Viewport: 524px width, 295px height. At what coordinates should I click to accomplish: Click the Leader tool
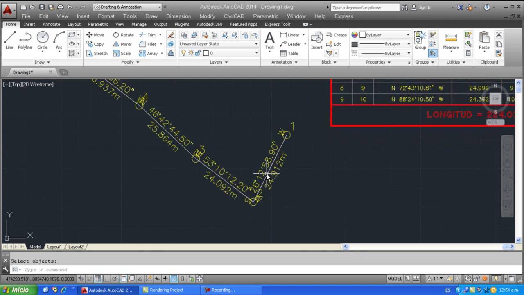(x=291, y=44)
